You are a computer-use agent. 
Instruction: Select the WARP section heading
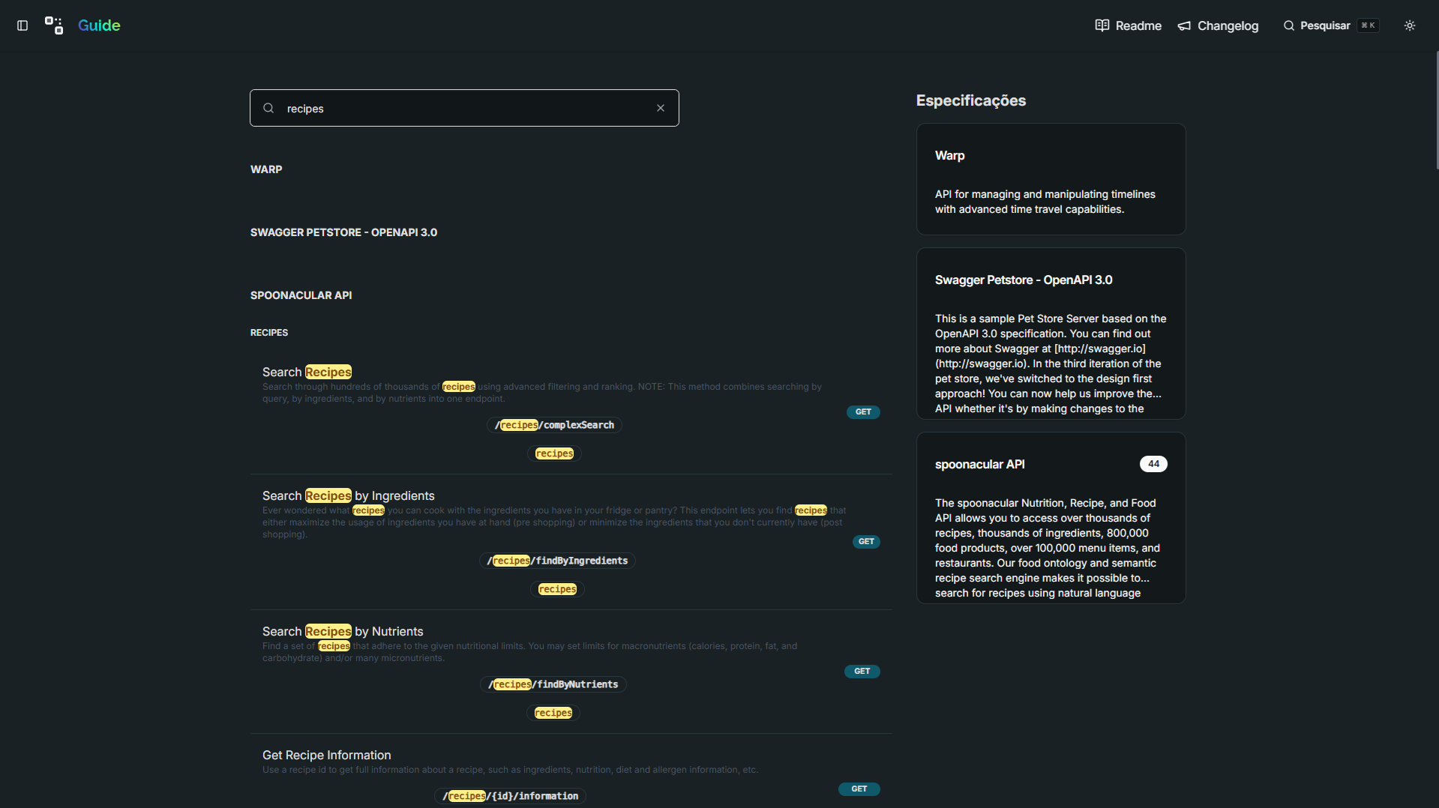point(266,169)
